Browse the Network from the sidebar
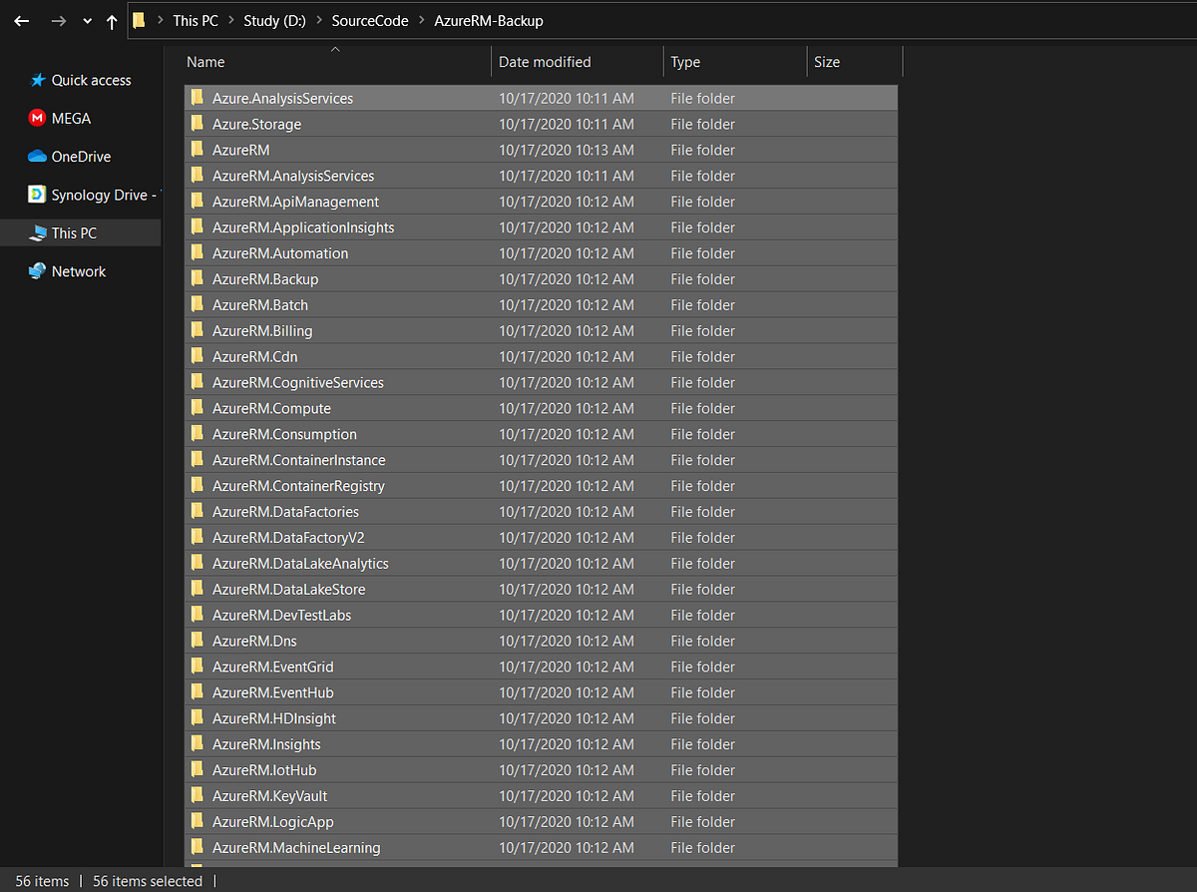This screenshot has width=1197, height=892. 79,270
